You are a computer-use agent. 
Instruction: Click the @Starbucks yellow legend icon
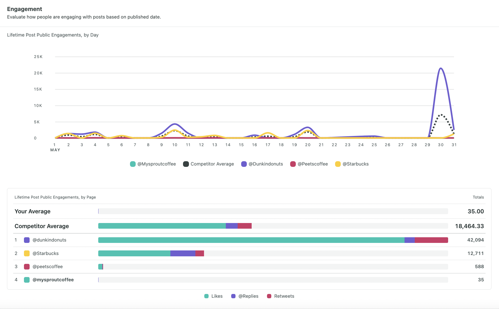click(337, 164)
